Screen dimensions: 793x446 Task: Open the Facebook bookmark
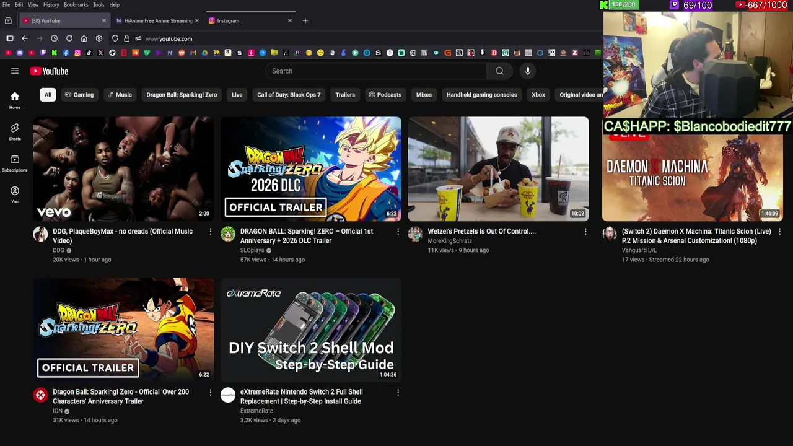66,53
